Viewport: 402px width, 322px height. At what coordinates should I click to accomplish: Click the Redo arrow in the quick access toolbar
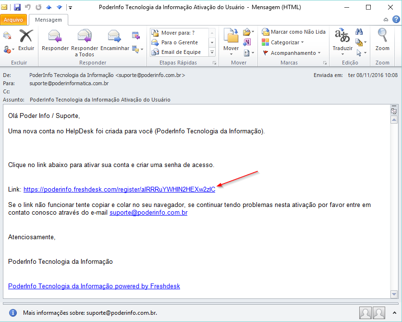tap(38, 7)
